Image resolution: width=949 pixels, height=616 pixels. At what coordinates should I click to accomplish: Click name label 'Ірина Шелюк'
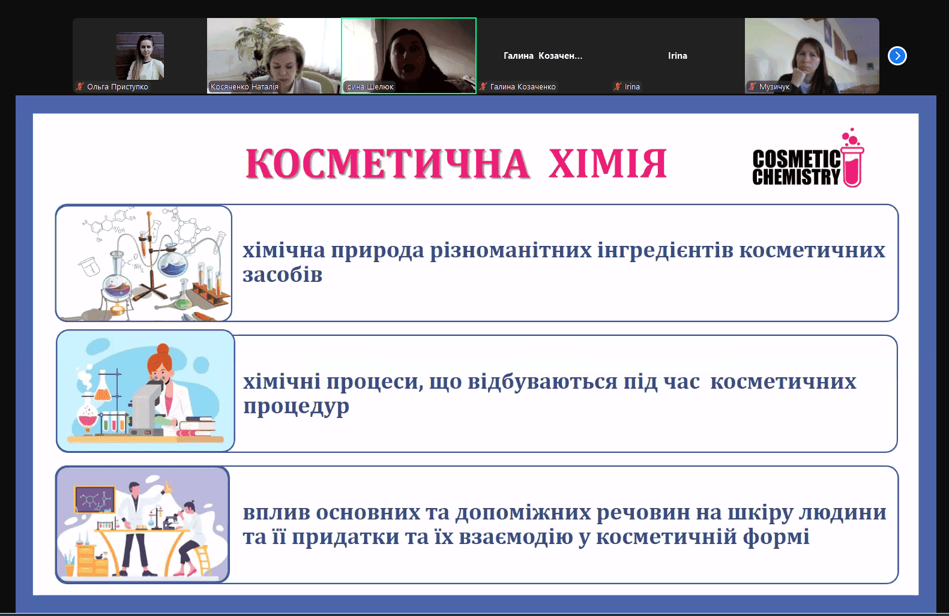(369, 87)
